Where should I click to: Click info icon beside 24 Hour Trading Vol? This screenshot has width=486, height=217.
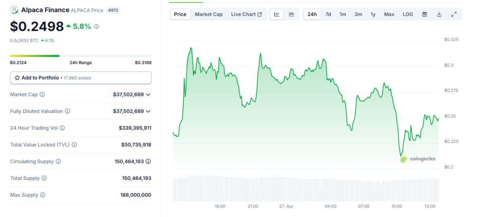point(62,128)
